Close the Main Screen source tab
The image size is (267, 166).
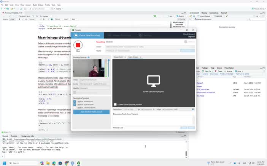coord(141,57)
